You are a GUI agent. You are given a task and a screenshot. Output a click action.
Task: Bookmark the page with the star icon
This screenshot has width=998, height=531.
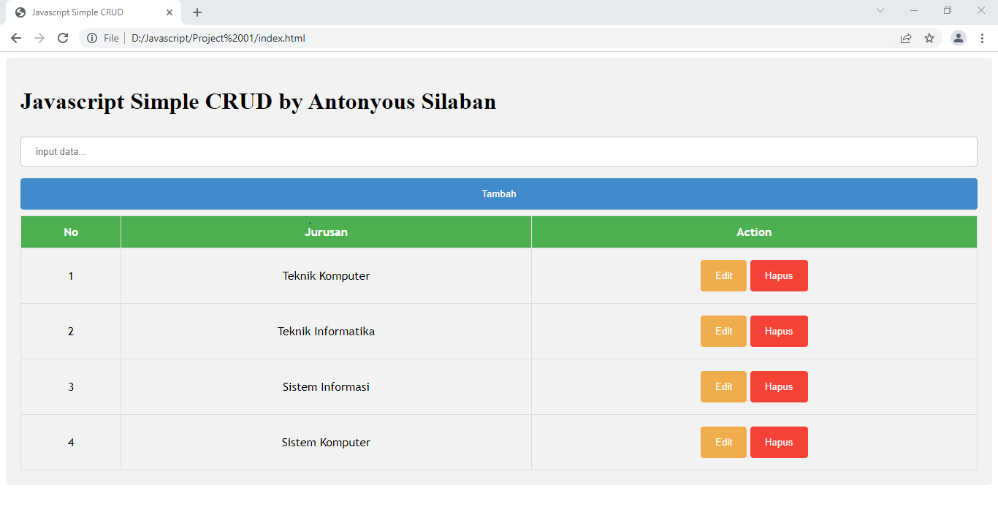[x=929, y=38]
